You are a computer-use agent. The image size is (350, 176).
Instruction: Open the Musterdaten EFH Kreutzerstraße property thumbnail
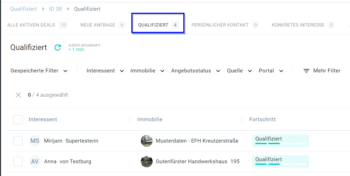point(147,141)
